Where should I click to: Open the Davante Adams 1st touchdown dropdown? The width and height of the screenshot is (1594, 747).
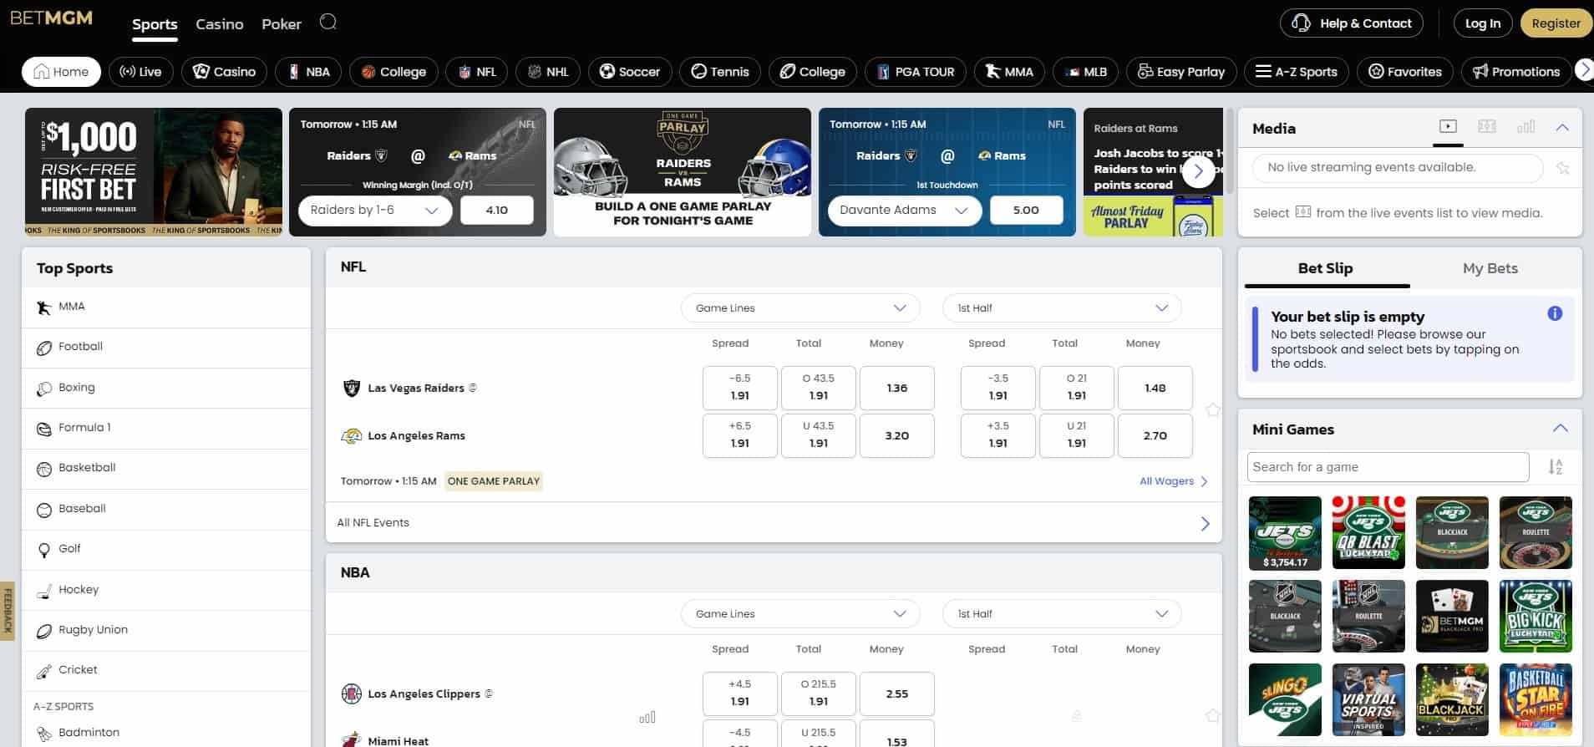pyautogui.click(x=904, y=210)
